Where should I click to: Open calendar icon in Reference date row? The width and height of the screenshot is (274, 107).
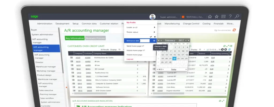(154, 41)
